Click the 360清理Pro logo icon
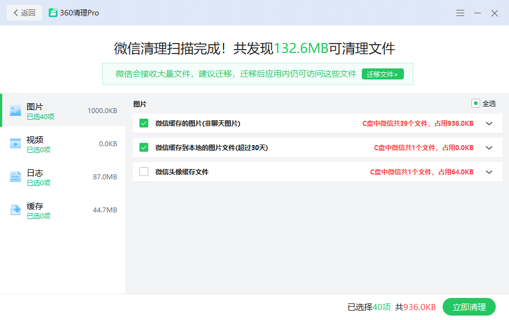The image size is (509, 320). [x=53, y=13]
